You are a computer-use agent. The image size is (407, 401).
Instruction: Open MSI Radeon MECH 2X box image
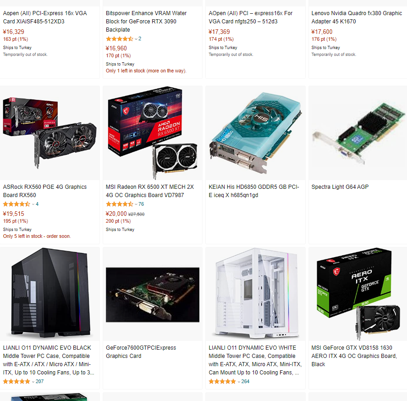(x=153, y=133)
